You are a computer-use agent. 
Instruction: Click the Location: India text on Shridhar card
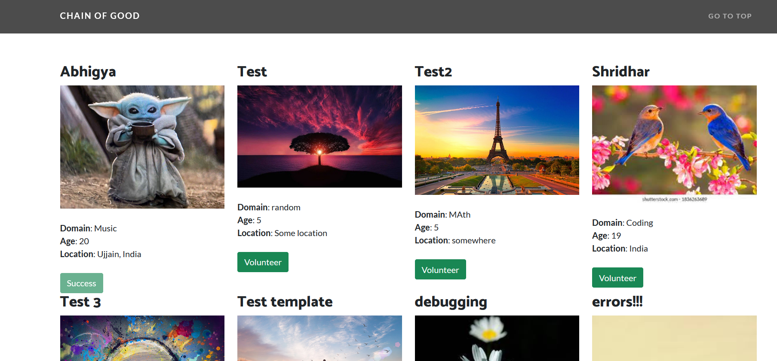tap(620, 249)
